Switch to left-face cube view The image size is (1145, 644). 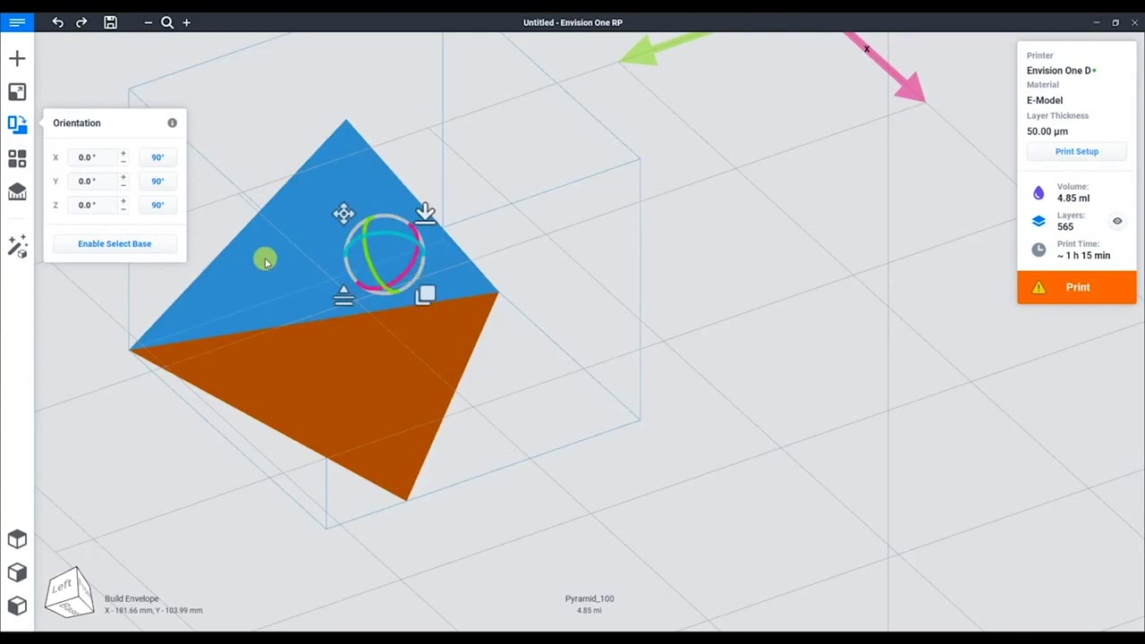tap(17, 606)
